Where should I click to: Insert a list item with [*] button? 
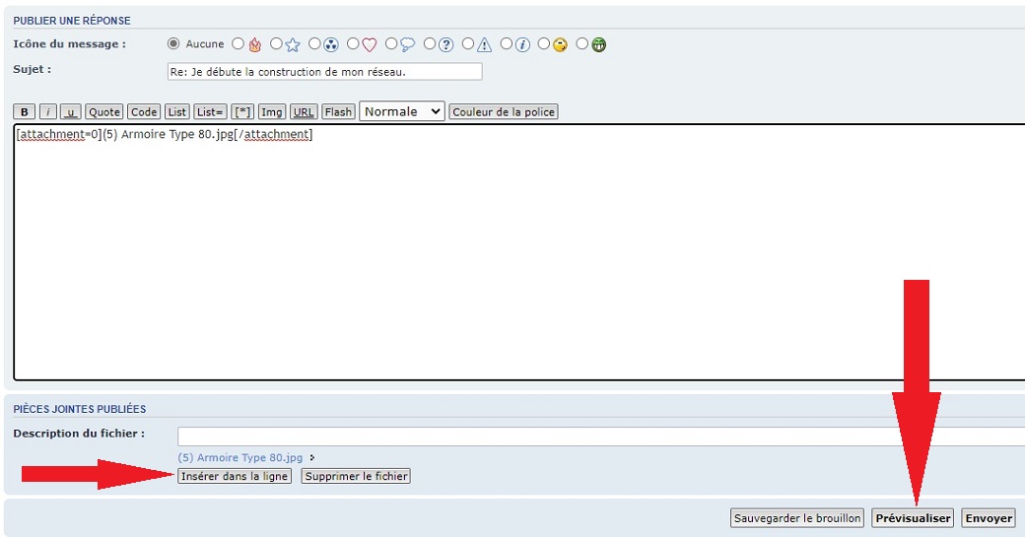(242, 112)
